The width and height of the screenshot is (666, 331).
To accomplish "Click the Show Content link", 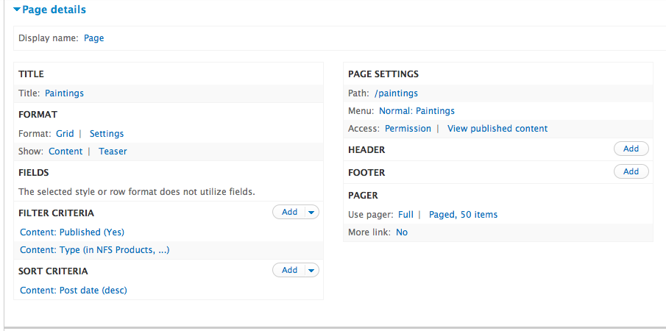I will [65, 152].
